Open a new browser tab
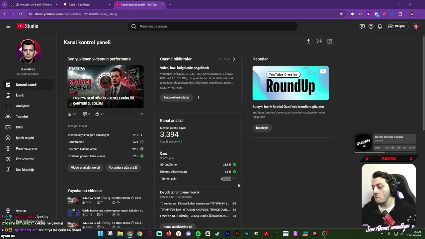This screenshot has height=239, width=425. point(170,5)
